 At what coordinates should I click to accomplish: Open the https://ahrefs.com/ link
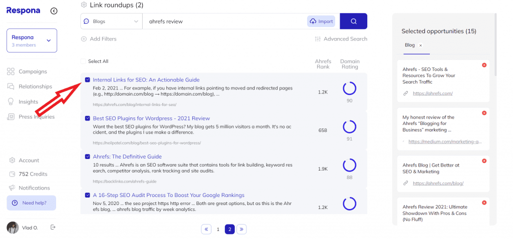(432, 93)
